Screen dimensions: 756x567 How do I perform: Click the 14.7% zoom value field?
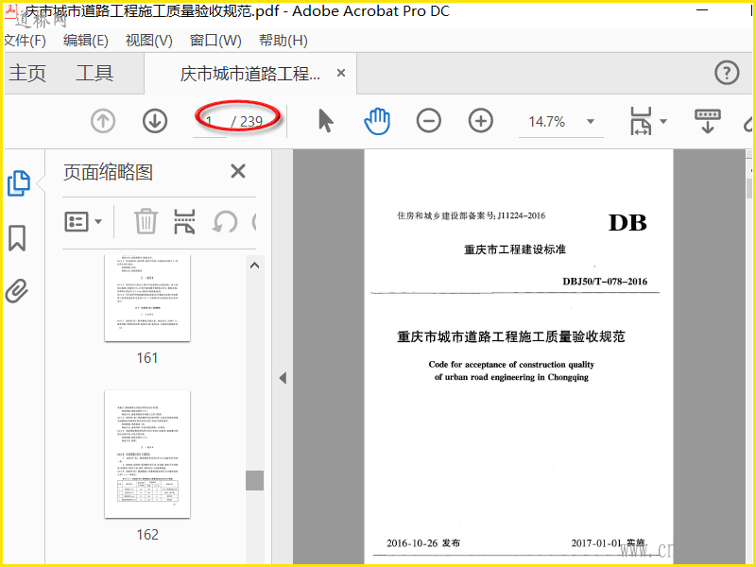click(x=547, y=122)
